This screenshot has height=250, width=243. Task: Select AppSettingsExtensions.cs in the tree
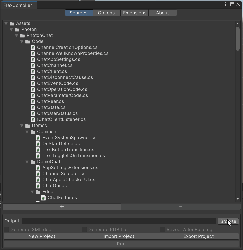(70, 168)
